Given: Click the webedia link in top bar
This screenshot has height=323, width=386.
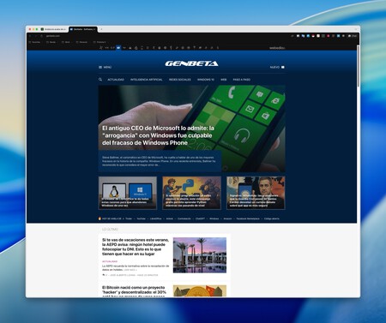Looking at the screenshot, I should 277,48.
